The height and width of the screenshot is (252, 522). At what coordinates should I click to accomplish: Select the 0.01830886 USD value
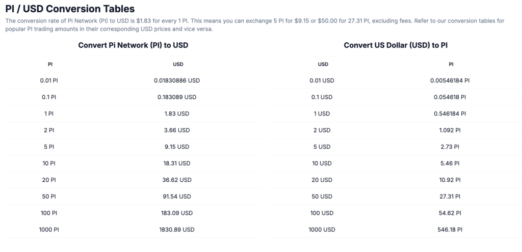(177, 80)
